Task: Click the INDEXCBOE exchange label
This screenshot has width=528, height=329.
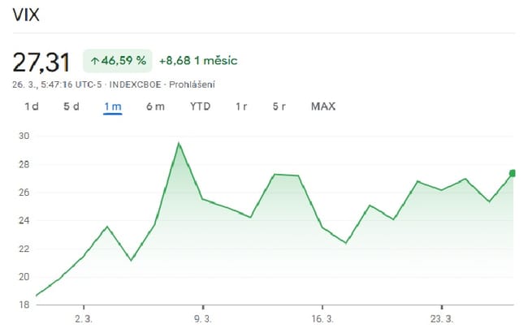Action: tap(134, 84)
